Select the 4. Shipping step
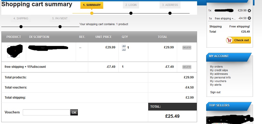 [21, 19]
